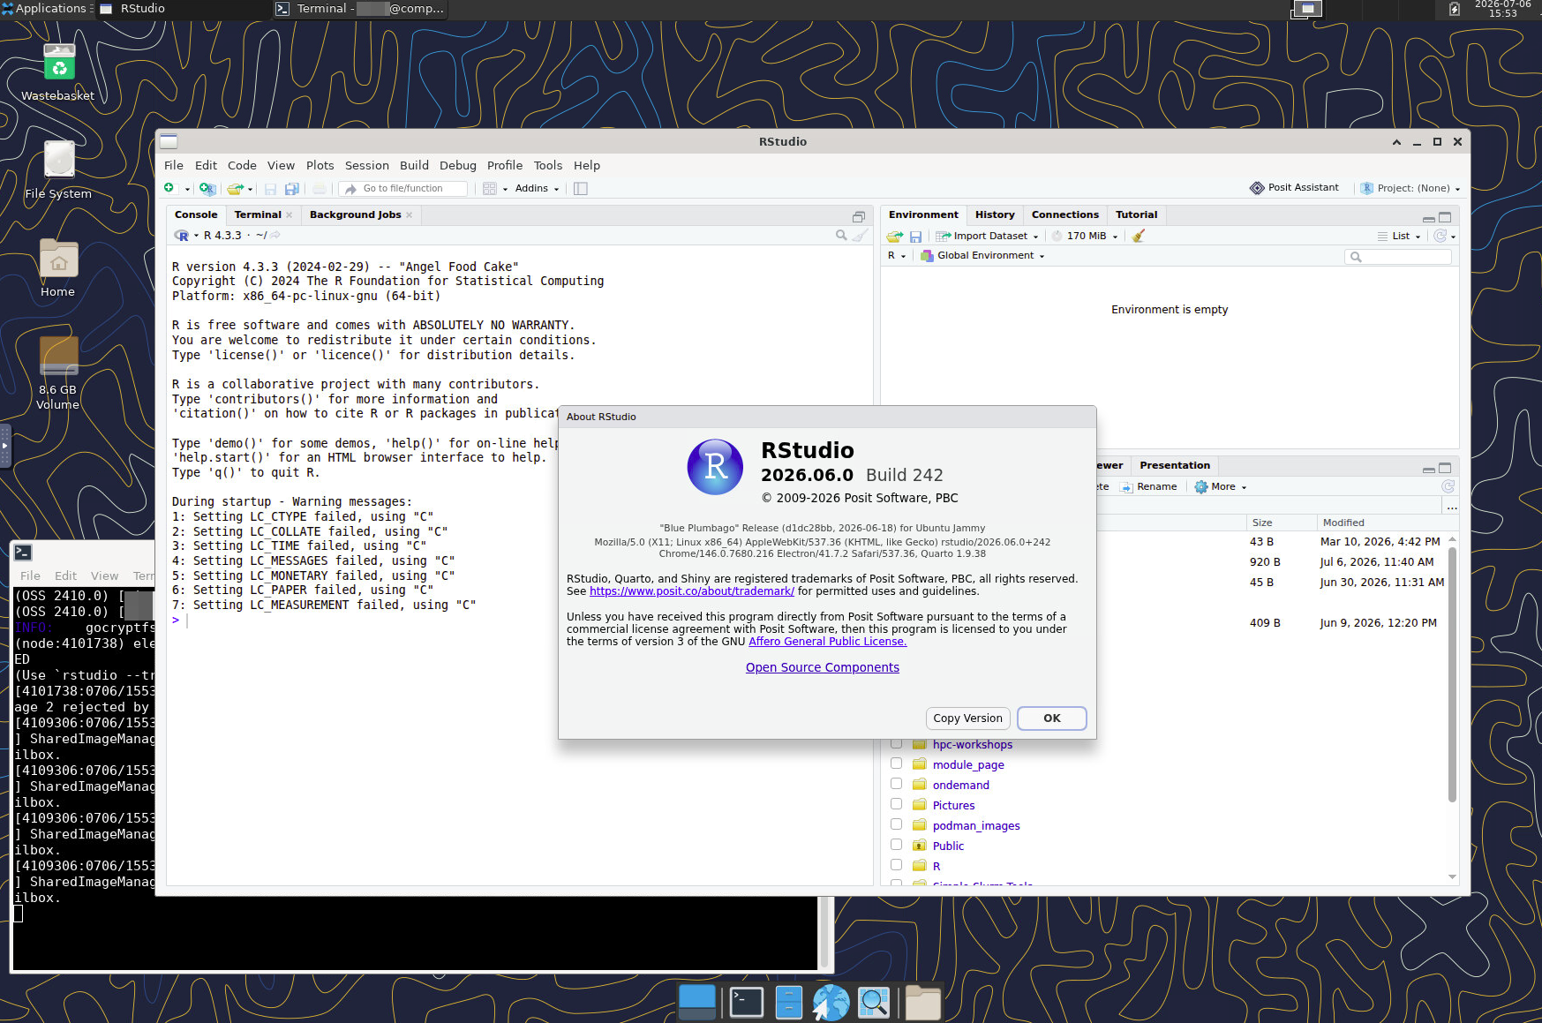Check the box beside R folder
The image size is (1542, 1023).
coord(896,865)
